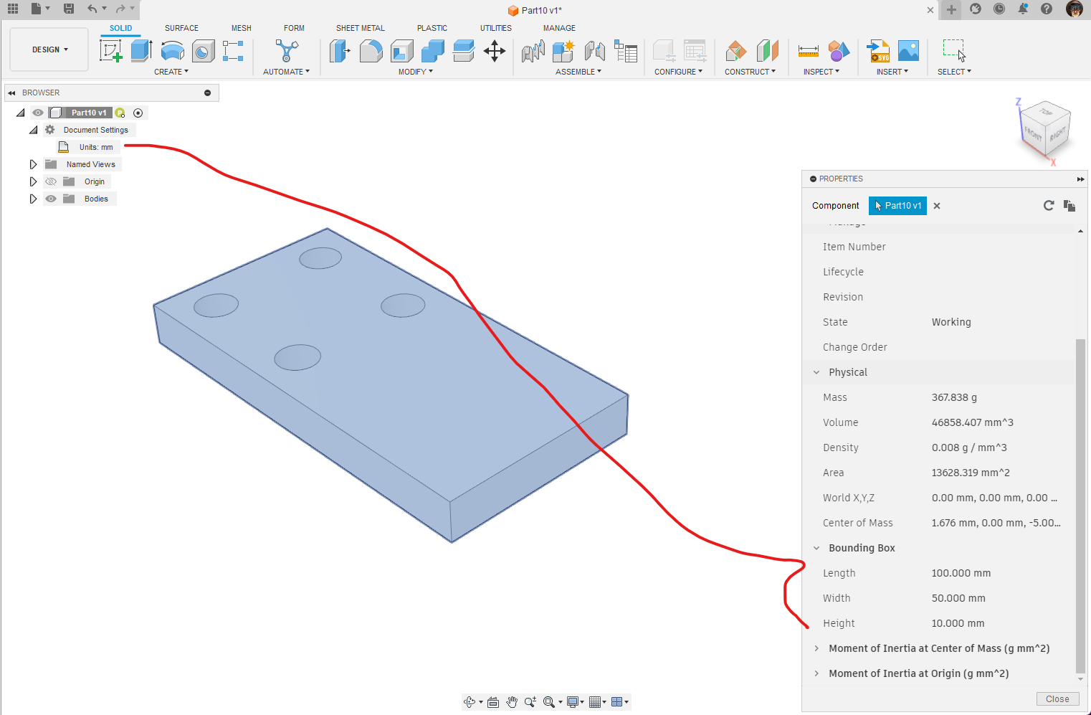Use the Move/Copy tool

pos(495,51)
